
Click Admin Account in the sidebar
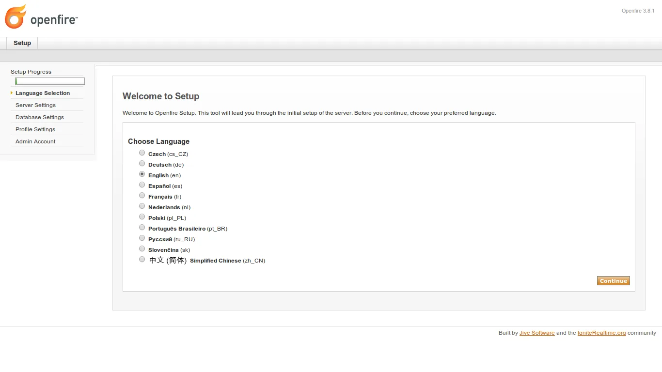[35, 141]
